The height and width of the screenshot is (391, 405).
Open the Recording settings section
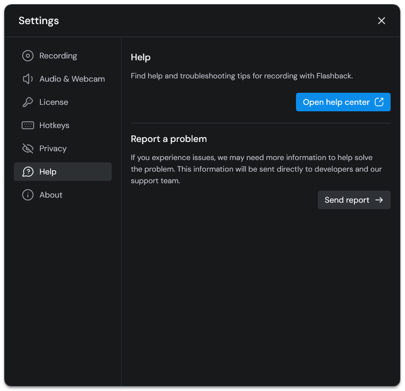coord(58,56)
